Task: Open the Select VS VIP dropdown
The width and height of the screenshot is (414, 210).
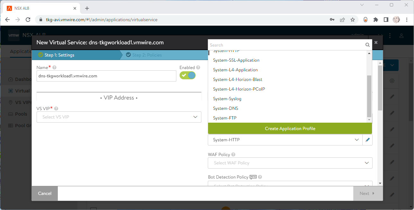Action: [x=119, y=117]
